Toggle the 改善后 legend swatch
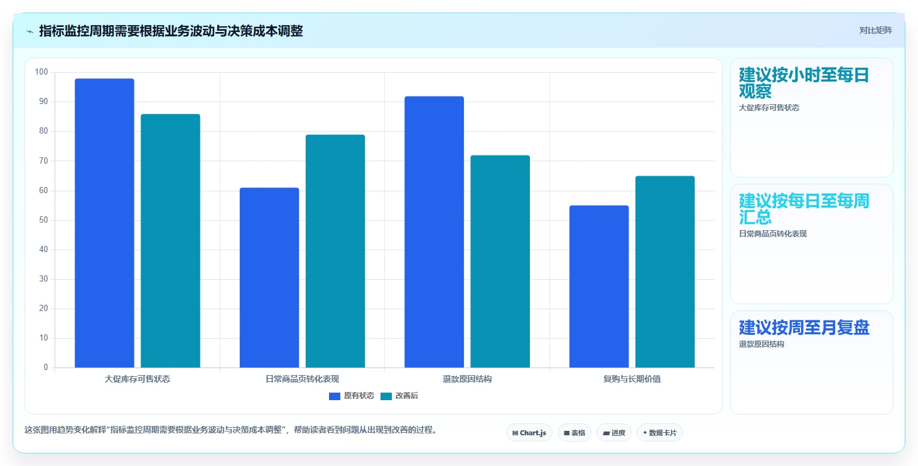The height and width of the screenshot is (466, 918). [x=386, y=396]
